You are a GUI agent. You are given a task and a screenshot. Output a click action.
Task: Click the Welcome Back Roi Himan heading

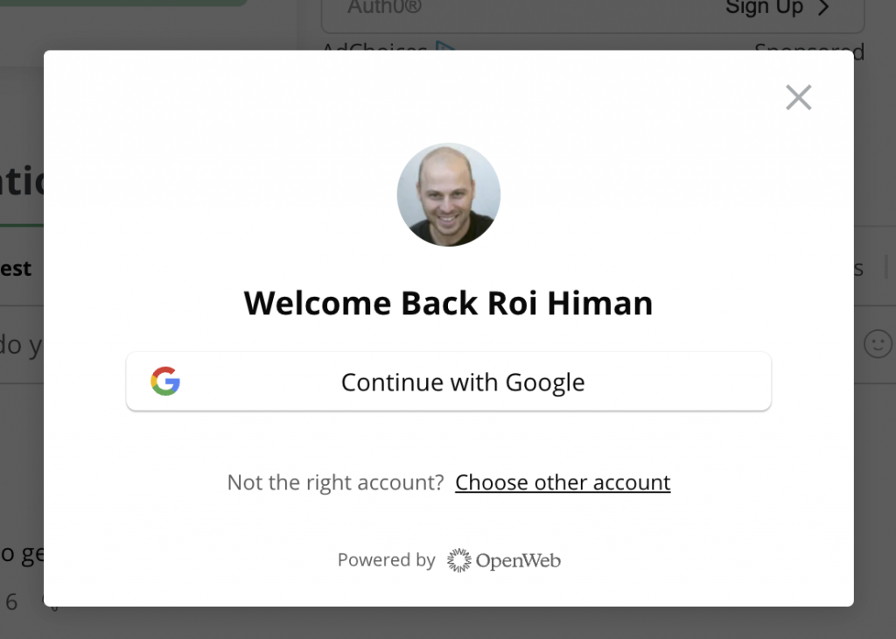coord(449,303)
